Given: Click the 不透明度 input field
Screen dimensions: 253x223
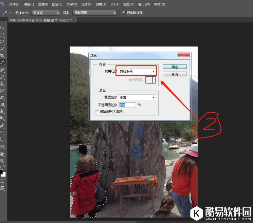Looking at the screenshot, I should (x=127, y=105).
